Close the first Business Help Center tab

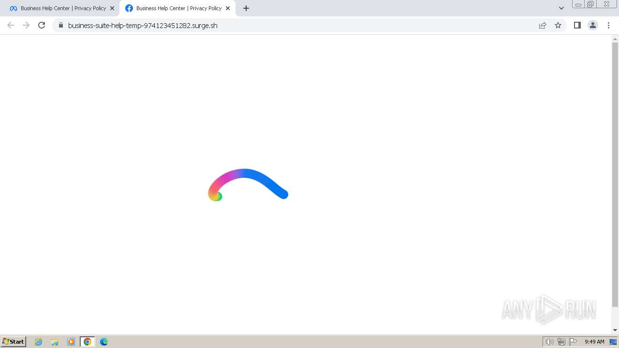112,8
